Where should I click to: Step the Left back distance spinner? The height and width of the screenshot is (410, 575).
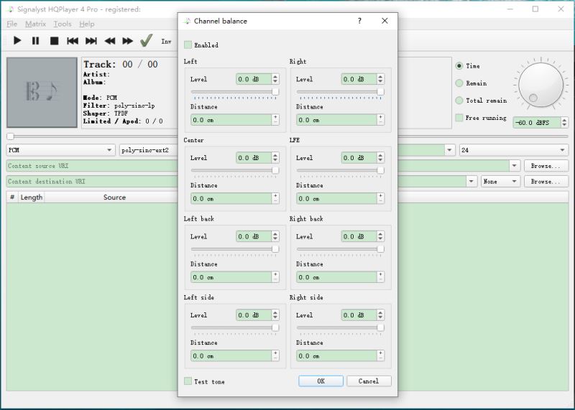click(275, 277)
